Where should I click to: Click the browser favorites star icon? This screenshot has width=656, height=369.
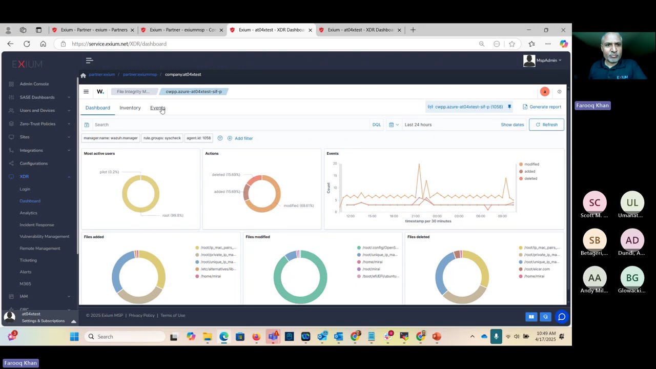[512, 44]
